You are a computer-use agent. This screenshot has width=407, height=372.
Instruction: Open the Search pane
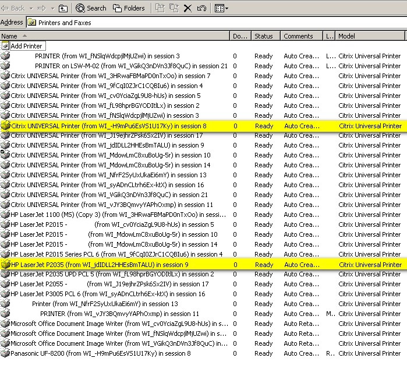pos(91,8)
